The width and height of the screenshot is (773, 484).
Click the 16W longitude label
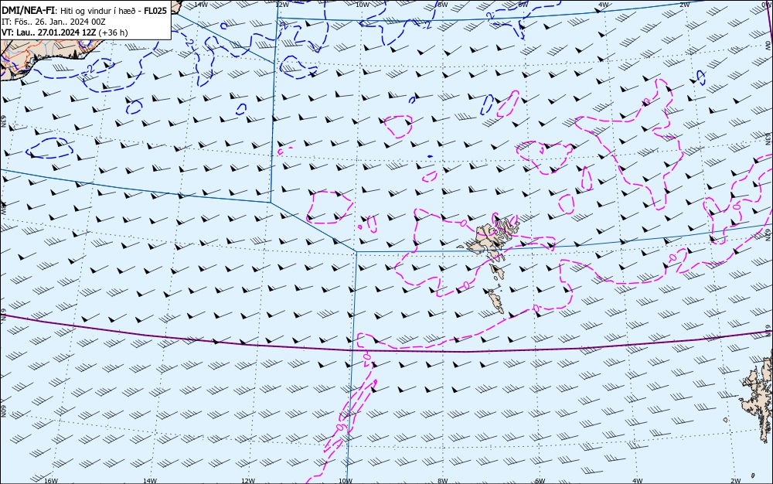pyautogui.click(x=51, y=481)
